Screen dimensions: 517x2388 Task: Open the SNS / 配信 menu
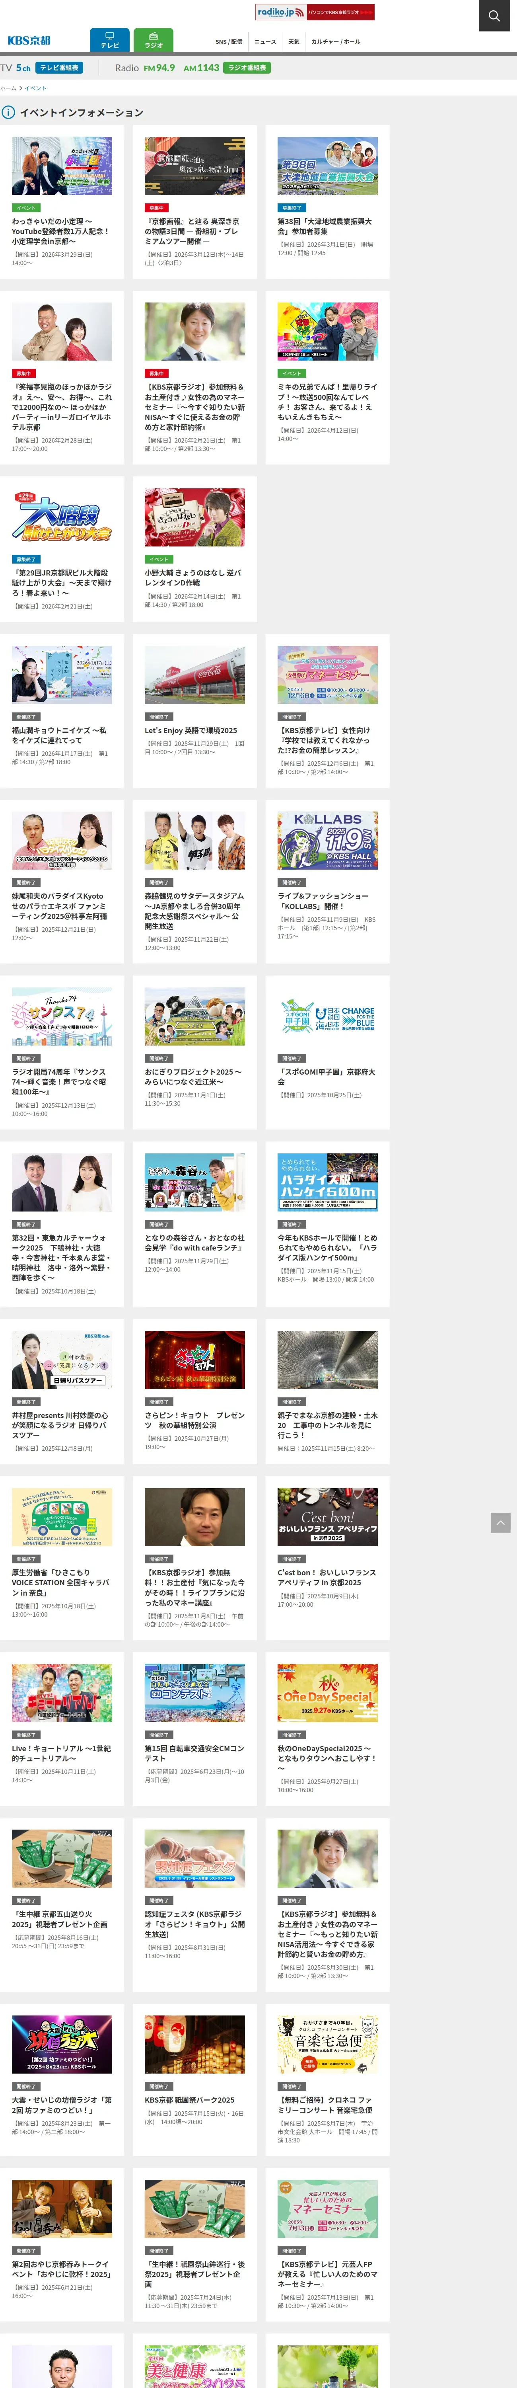[229, 42]
